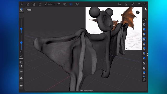Open the Sculpt mode dropdown

tap(50, 4)
